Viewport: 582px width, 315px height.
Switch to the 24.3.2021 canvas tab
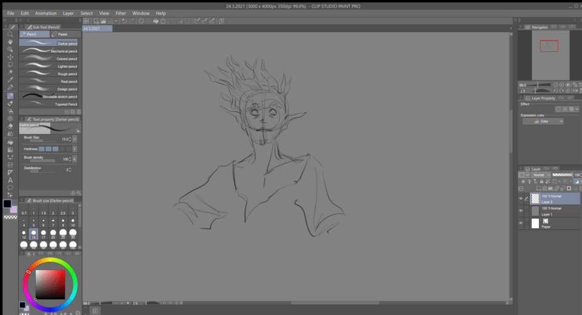[x=97, y=28]
